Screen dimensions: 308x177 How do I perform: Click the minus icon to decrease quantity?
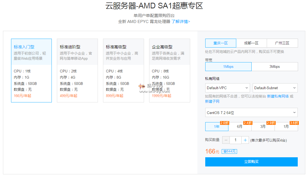[x=226, y=140]
